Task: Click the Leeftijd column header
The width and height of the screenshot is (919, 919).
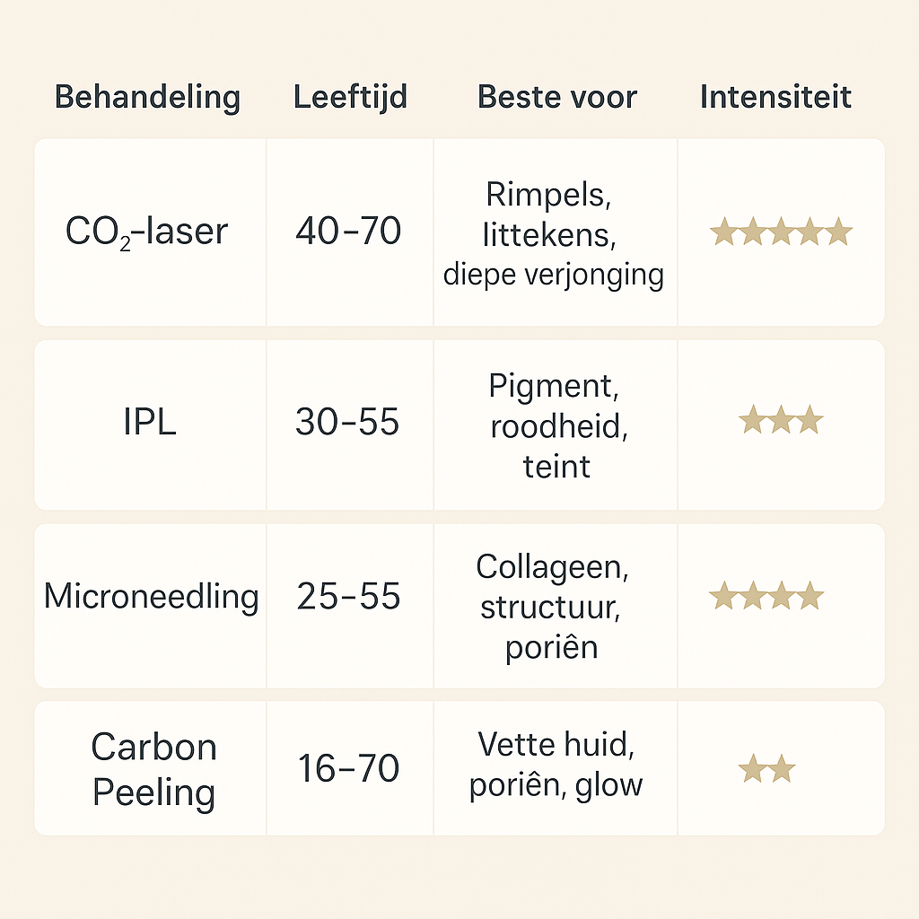Action: tap(350, 97)
